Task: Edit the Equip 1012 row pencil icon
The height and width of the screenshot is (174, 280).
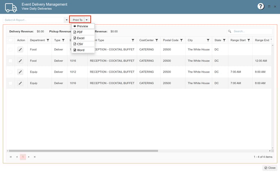Action: point(20,72)
